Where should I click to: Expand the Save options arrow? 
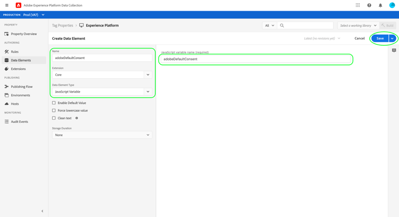[x=392, y=38]
